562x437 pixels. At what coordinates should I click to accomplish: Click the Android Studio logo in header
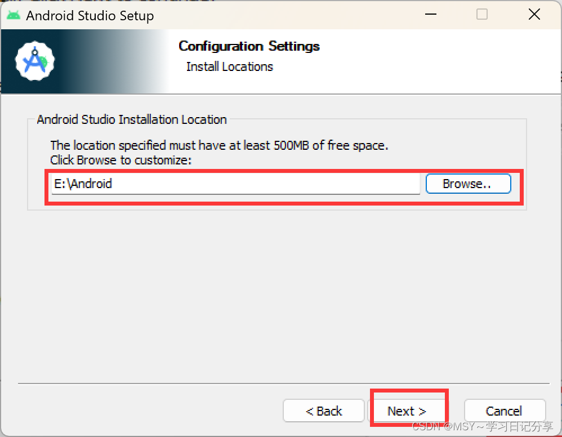(35, 61)
